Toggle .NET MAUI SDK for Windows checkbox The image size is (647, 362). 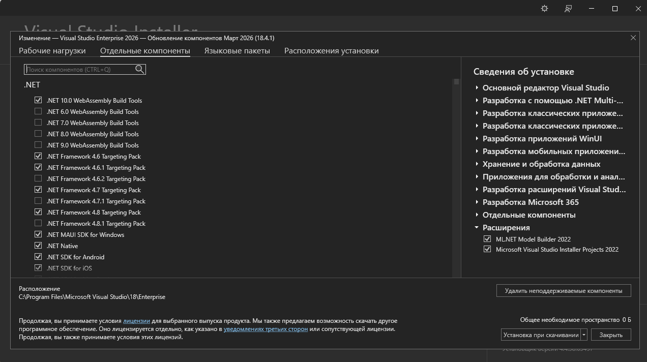[38, 235]
